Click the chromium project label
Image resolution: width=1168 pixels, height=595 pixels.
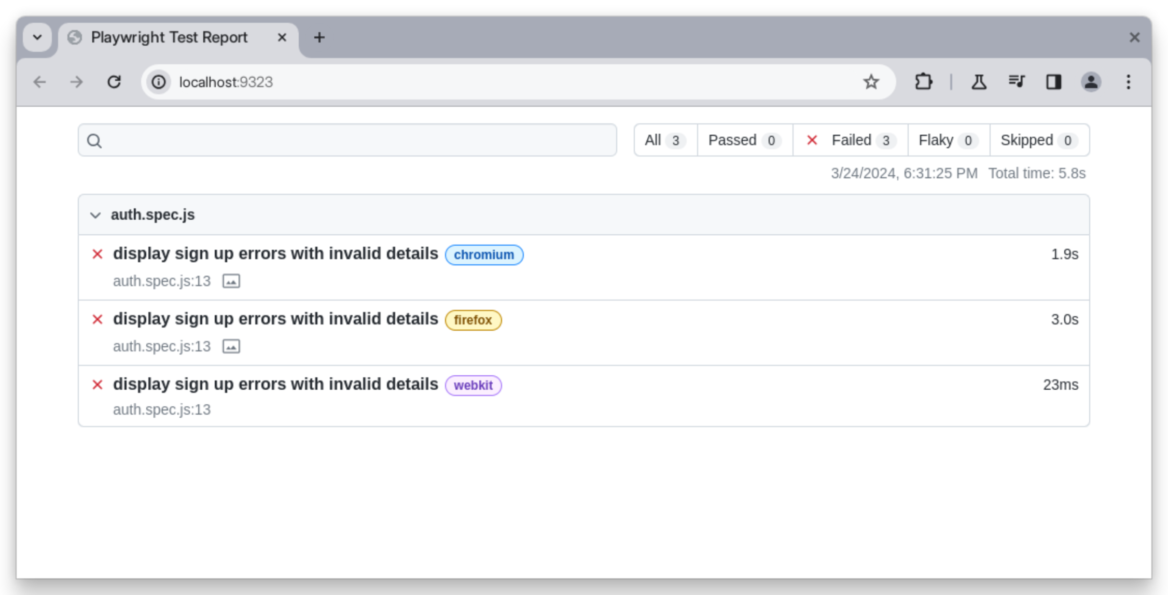(x=484, y=254)
